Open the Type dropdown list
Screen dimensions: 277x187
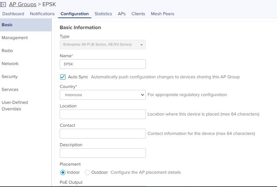pos(103,45)
